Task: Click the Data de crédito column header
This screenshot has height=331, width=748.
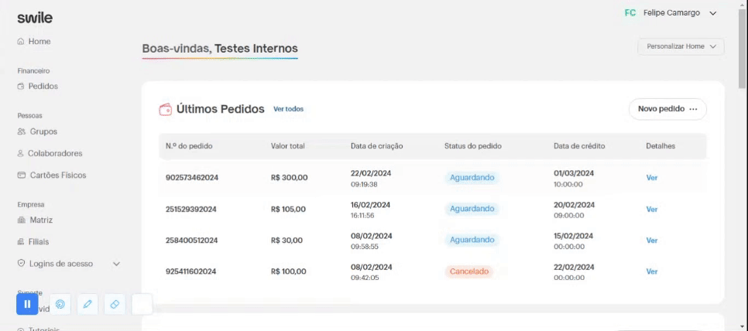Action: click(x=579, y=146)
